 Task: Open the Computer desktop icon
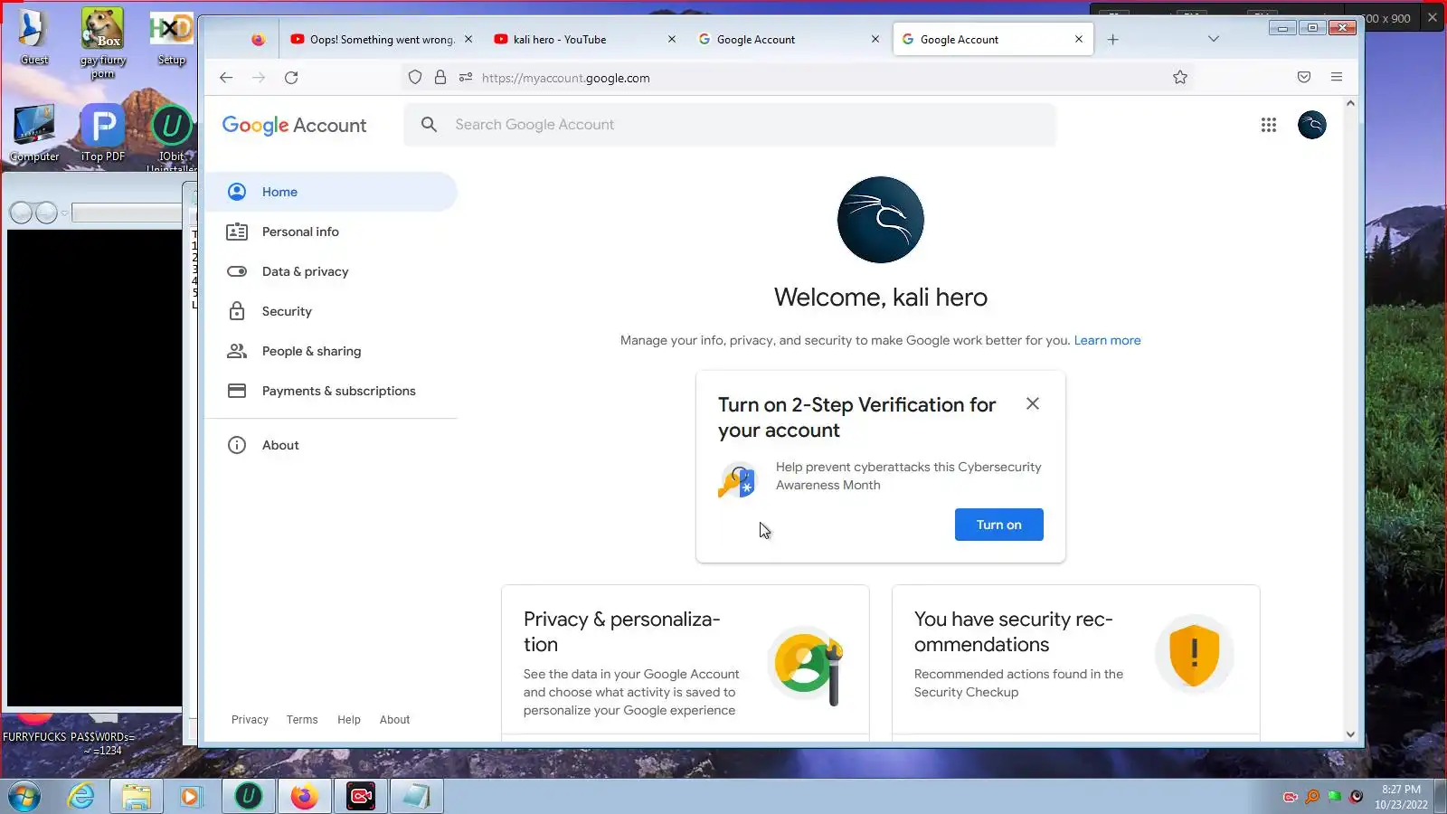click(x=33, y=132)
